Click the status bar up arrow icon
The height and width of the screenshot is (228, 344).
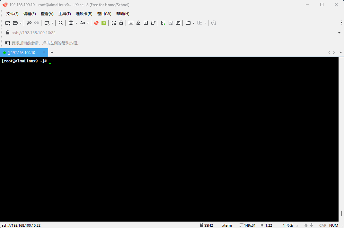click(306, 225)
